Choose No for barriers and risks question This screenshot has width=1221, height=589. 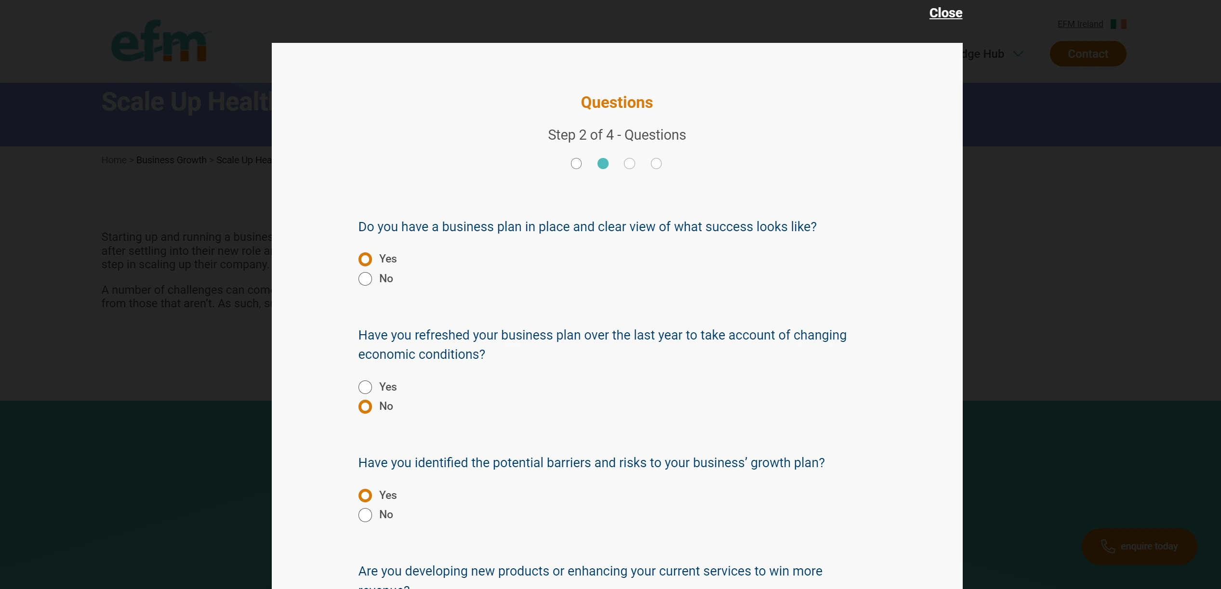[x=365, y=515]
